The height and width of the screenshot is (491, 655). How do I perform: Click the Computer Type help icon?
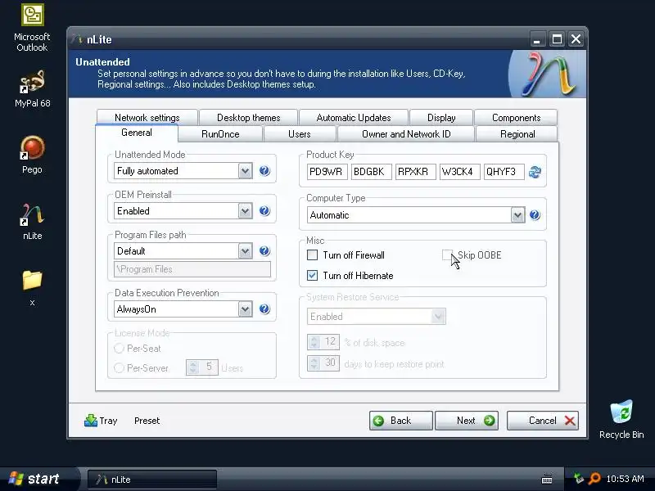535,215
